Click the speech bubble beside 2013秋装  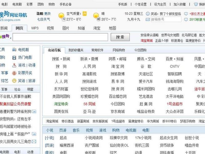coord(186,20)
